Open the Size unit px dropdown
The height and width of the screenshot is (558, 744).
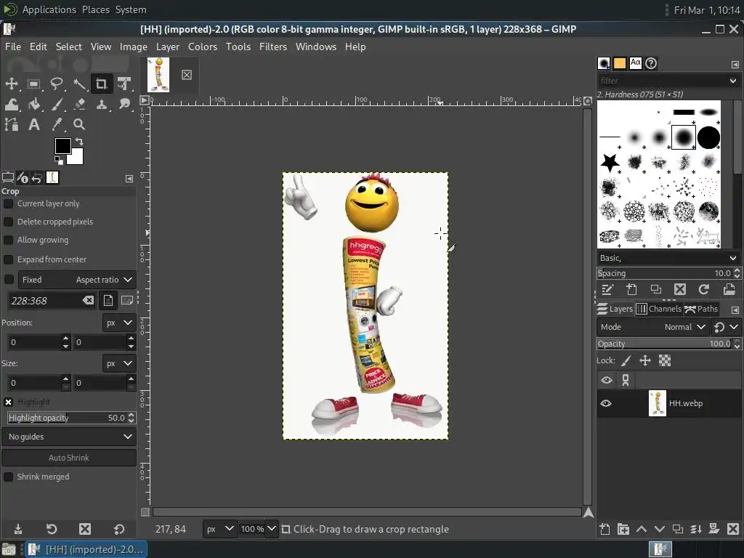pos(119,363)
